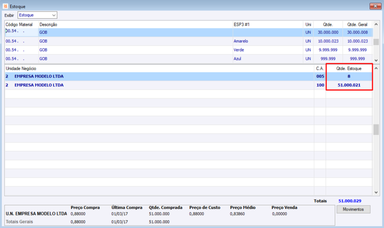Click the stock quantity cell 8
The width and height of the screenshot is (384, 228).
tap(349, 76)
